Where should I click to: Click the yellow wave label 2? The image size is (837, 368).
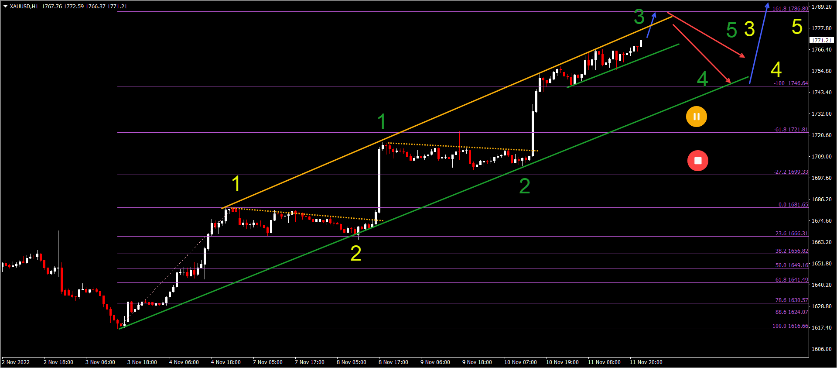[356, 254]
